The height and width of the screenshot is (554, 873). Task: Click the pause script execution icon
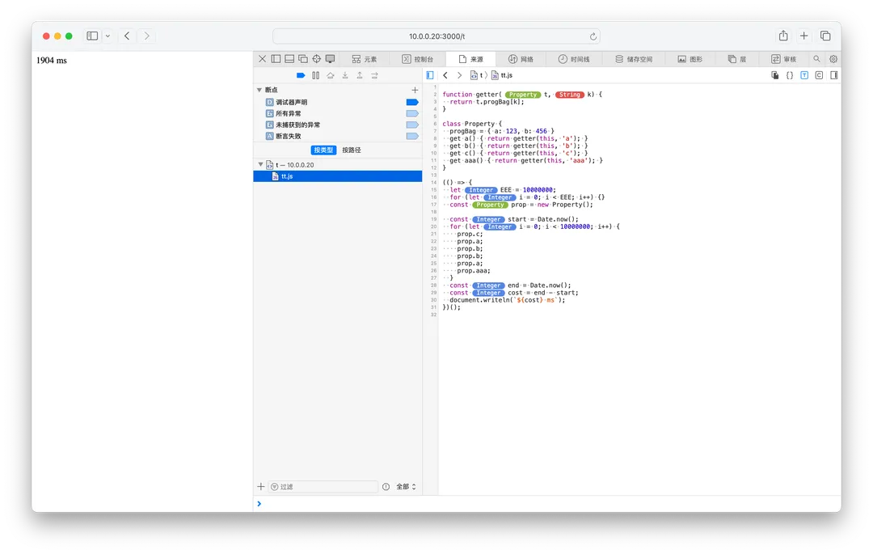[x=315, y=75]
